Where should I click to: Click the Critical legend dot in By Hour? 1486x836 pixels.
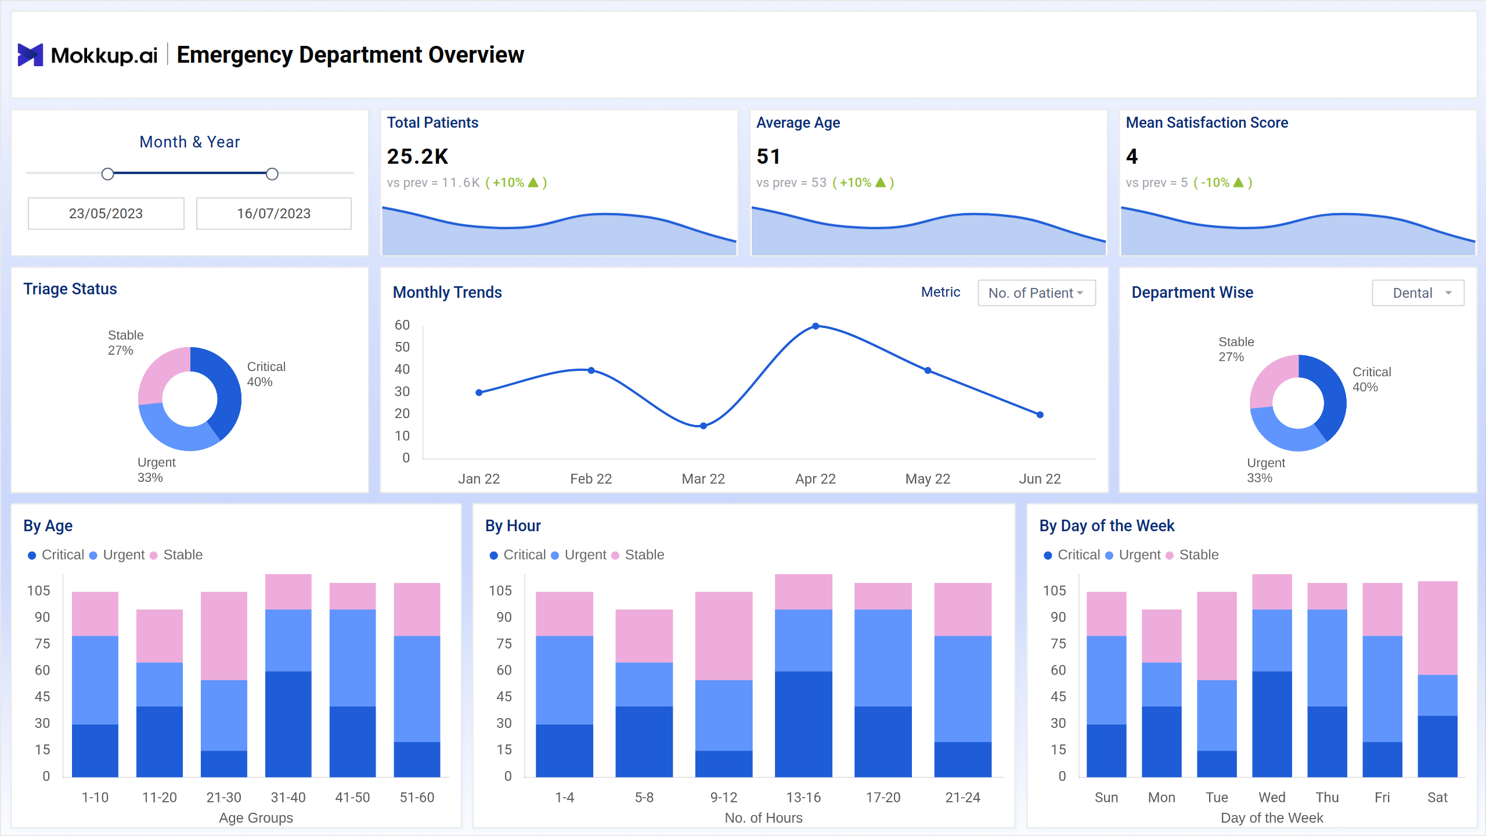[494, 556]
